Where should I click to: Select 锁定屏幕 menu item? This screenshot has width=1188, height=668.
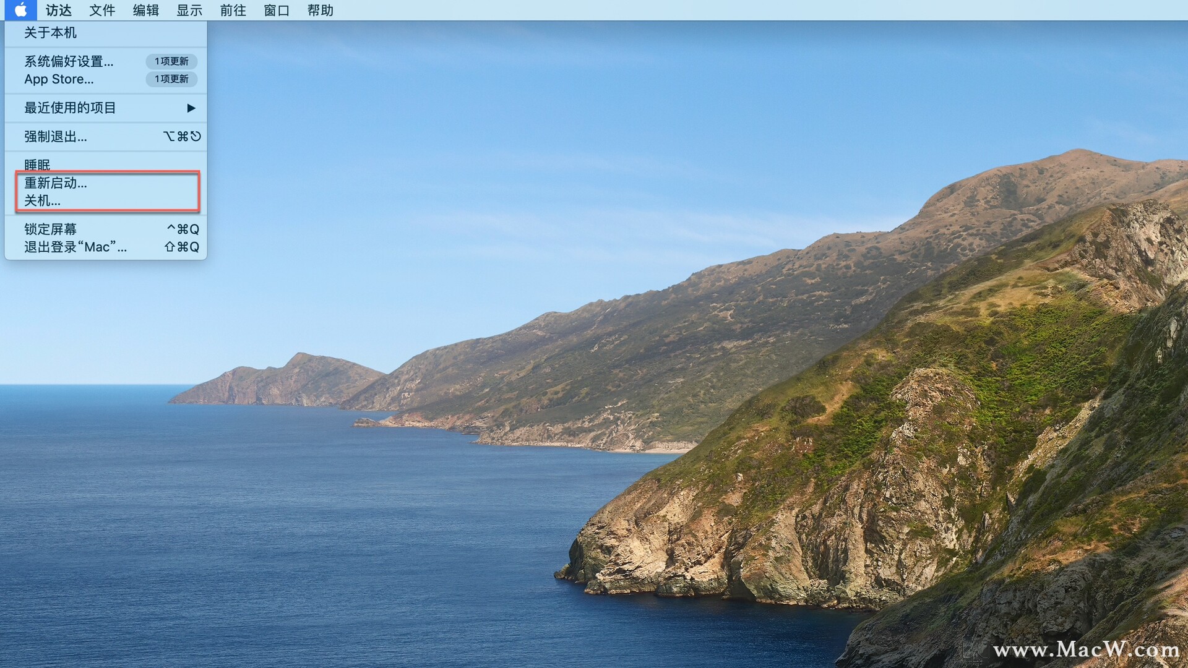(51, 229)
